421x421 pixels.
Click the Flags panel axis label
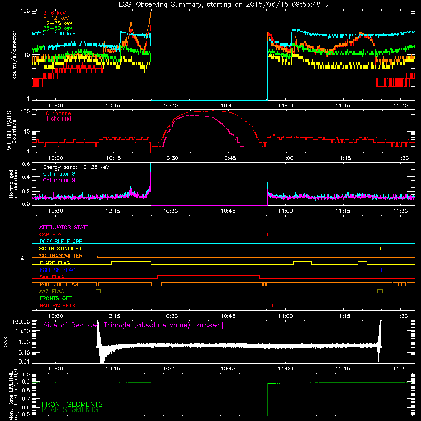coord(22,263)
